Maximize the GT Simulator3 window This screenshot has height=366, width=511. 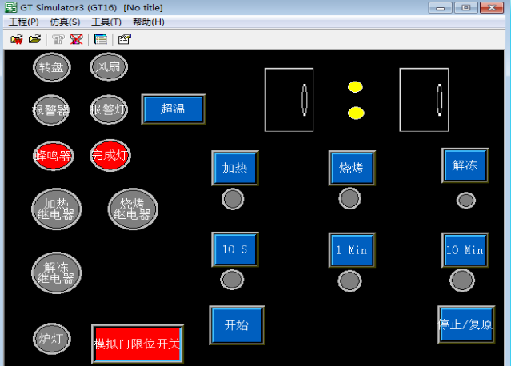point(466,7)
